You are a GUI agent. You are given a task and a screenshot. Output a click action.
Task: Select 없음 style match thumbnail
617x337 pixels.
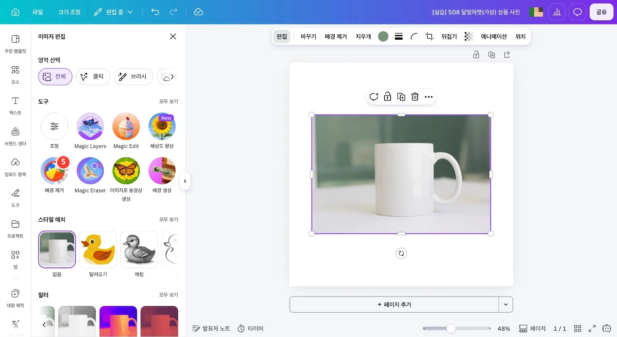click(x=57, y=249)
